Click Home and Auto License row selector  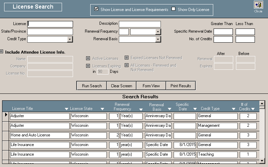(6, 136)
